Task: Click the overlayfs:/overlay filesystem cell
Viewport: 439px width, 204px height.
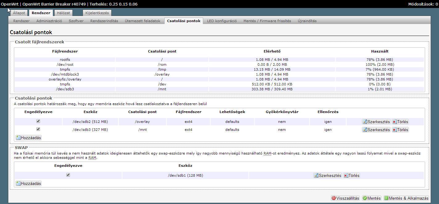Action: click(x=65, y=79)
